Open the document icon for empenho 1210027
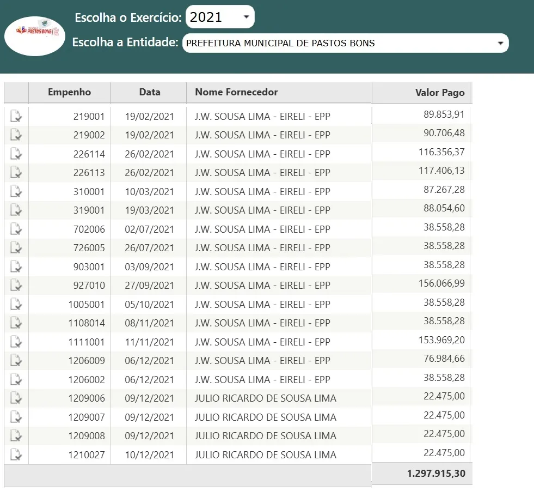 click(x=16, y=454)
